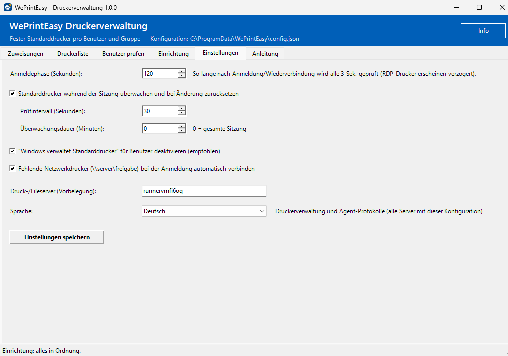Open the Zuweisungen tab
Viewport: 508px width, 356px height.
point(25,54)
